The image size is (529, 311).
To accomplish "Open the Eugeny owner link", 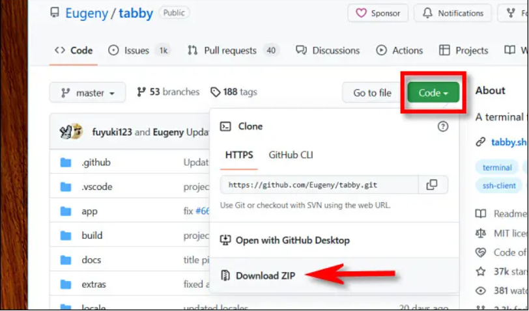I will point(87,13).
